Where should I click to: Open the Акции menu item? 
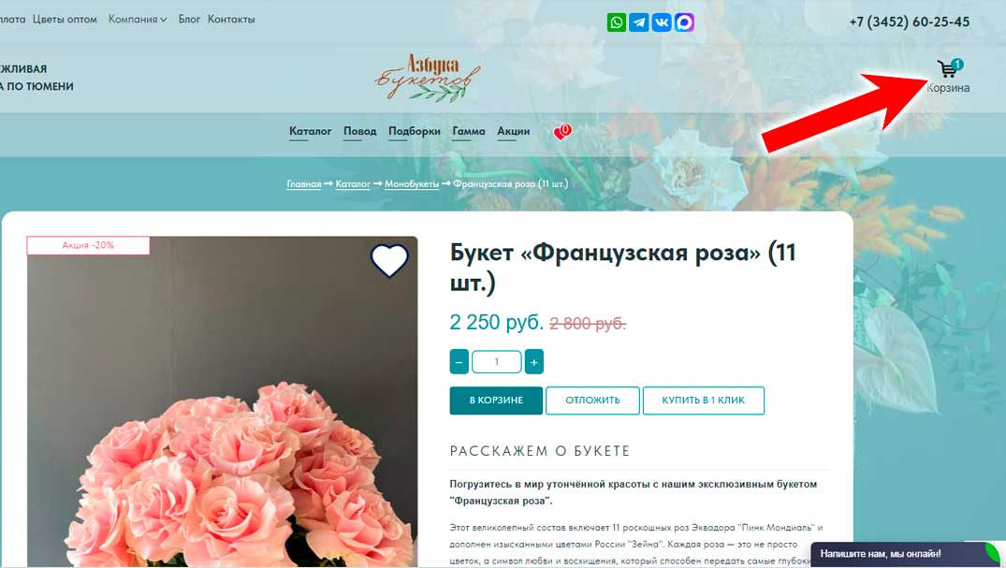coord(513,131)
